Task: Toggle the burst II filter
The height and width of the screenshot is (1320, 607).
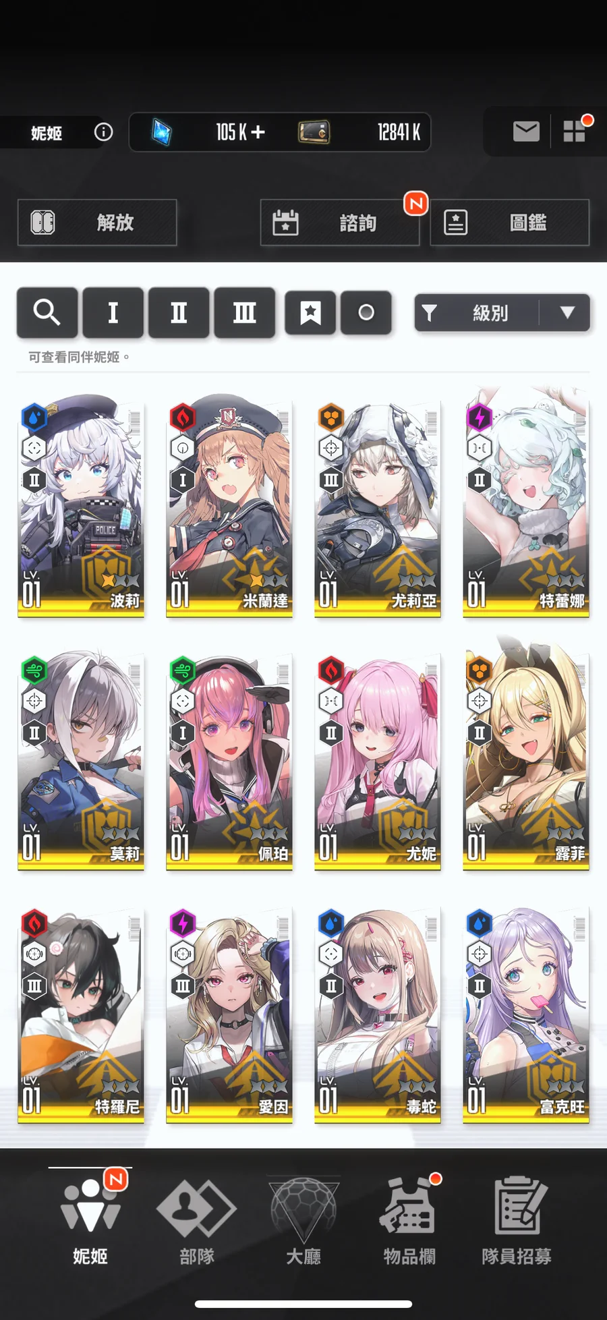Action: point(178,312)
